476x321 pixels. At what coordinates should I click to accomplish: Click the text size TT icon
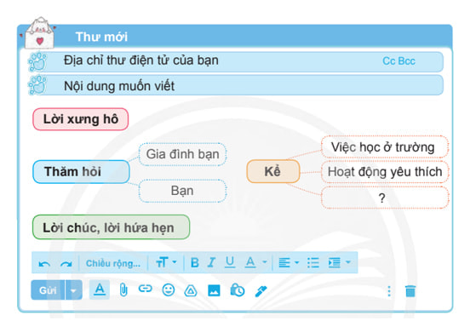point(162,262)
